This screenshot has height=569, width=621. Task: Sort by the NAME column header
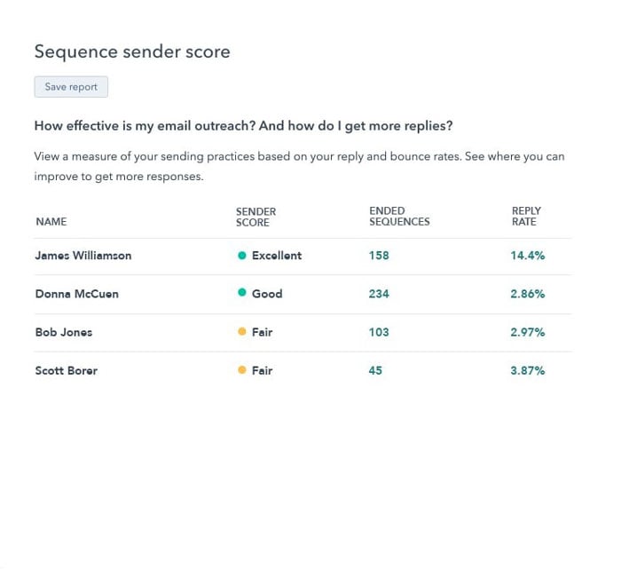click(x=51, y=222)
